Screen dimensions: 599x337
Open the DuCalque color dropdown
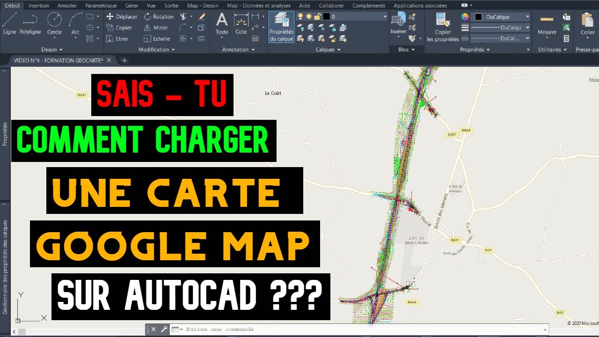(x=527, y=17)
